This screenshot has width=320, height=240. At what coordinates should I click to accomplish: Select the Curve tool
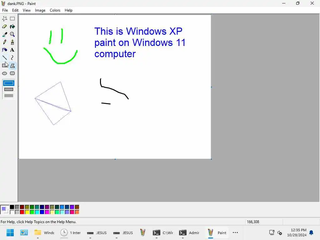[x=12, y=57]
